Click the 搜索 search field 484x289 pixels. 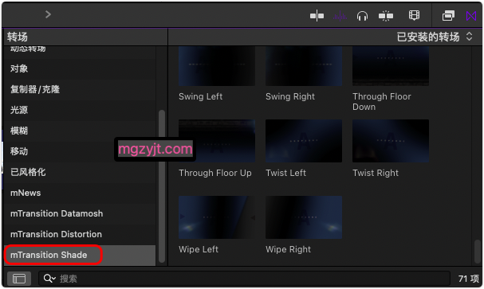(x=244, y=279)
